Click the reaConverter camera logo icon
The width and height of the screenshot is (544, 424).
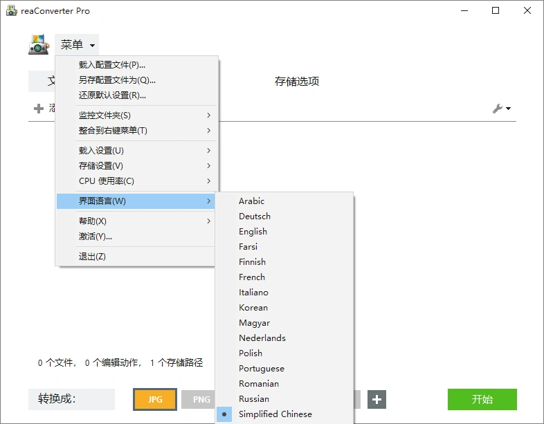pyautogui.click(x=39, y=45)
